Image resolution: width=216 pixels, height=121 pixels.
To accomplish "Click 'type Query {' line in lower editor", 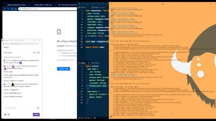I will pos(93,91).
